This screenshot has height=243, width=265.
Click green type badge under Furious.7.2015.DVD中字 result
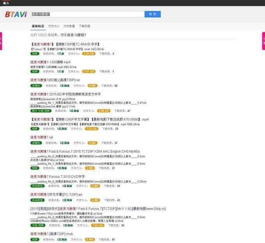(37, 186)
